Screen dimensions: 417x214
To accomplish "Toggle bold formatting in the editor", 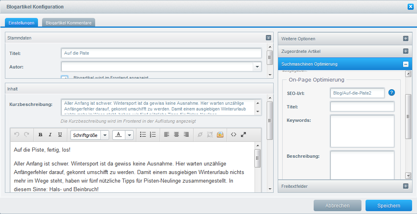I will point(40,135).
